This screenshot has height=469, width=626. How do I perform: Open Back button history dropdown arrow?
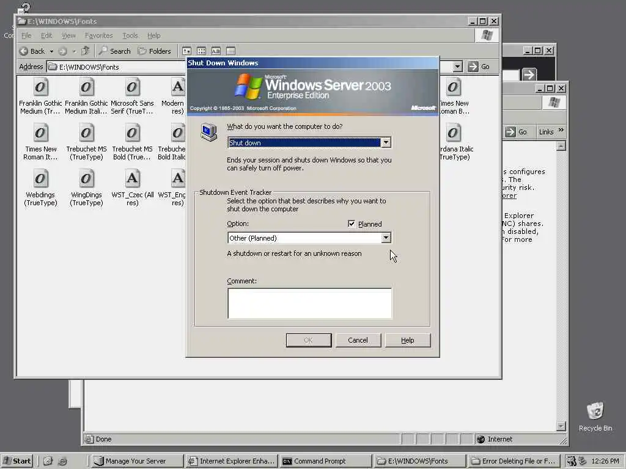[51, 51]
